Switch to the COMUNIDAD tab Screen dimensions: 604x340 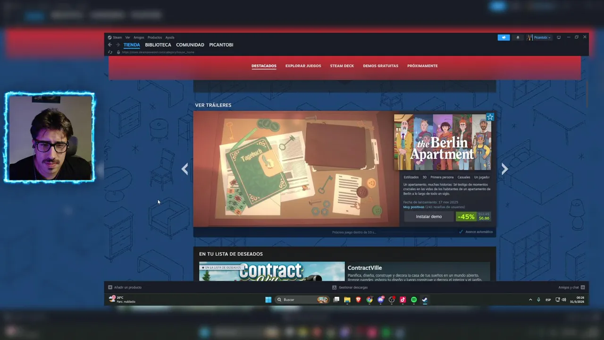[x=190, y=45]
